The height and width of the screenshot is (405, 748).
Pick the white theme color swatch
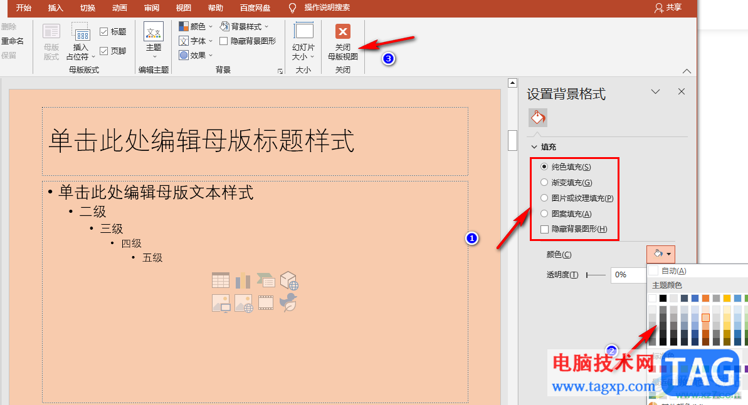point(652,298)
